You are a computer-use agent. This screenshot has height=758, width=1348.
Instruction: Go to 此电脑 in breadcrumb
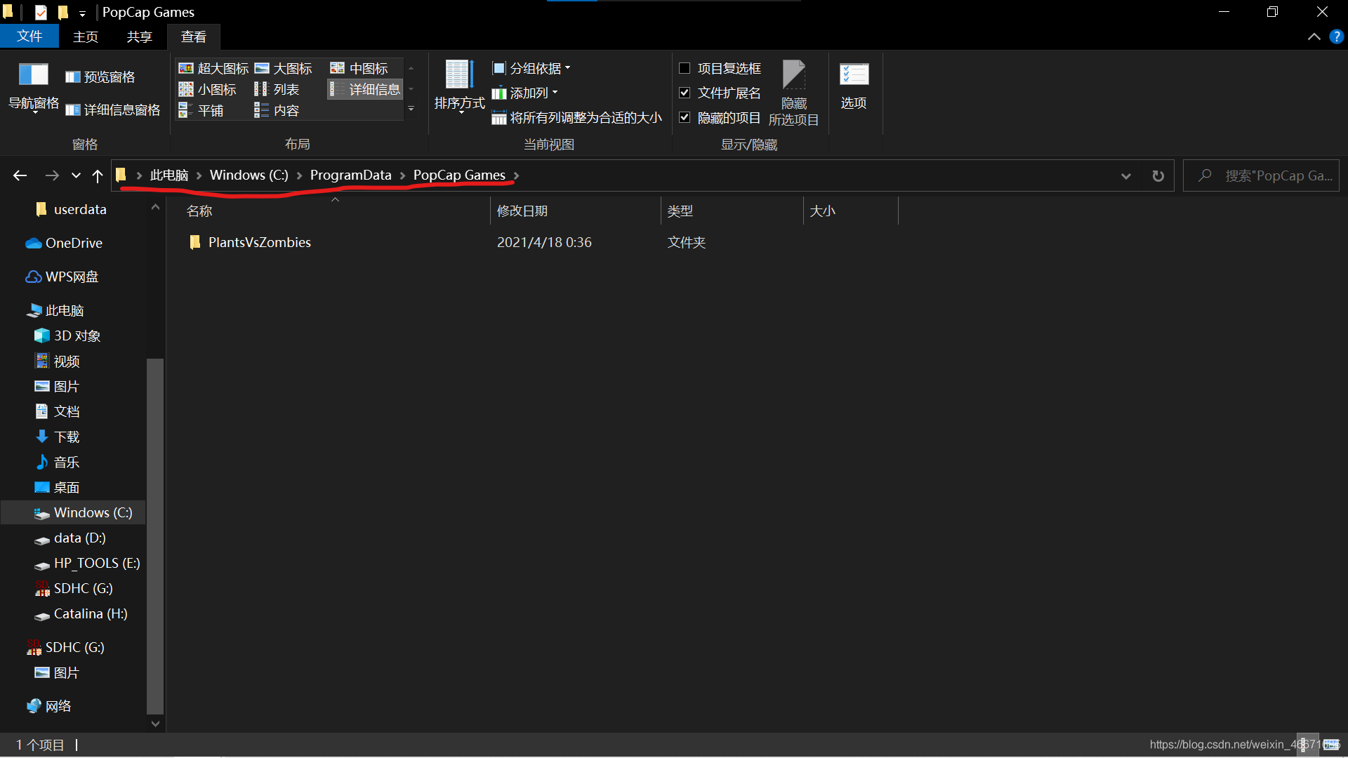click(169, 175)
